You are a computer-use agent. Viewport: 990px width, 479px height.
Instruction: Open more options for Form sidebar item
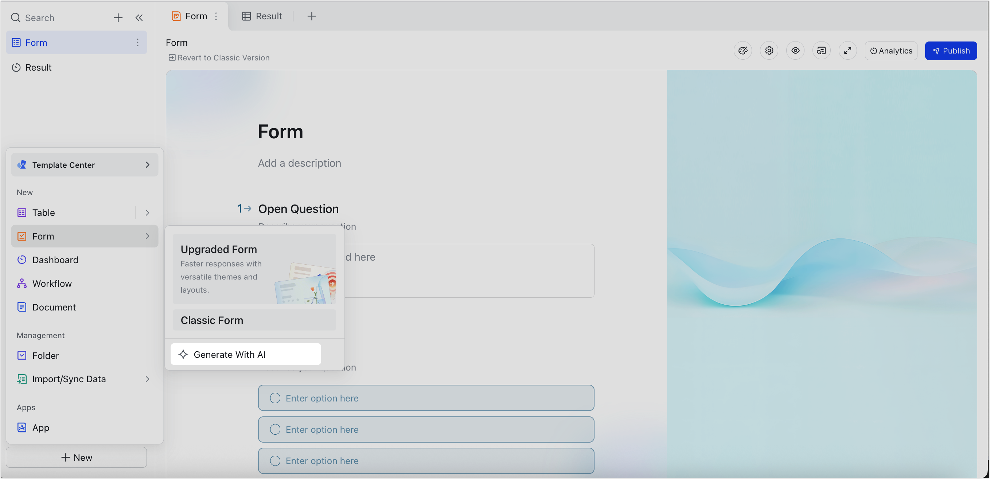tap(137, 43)
